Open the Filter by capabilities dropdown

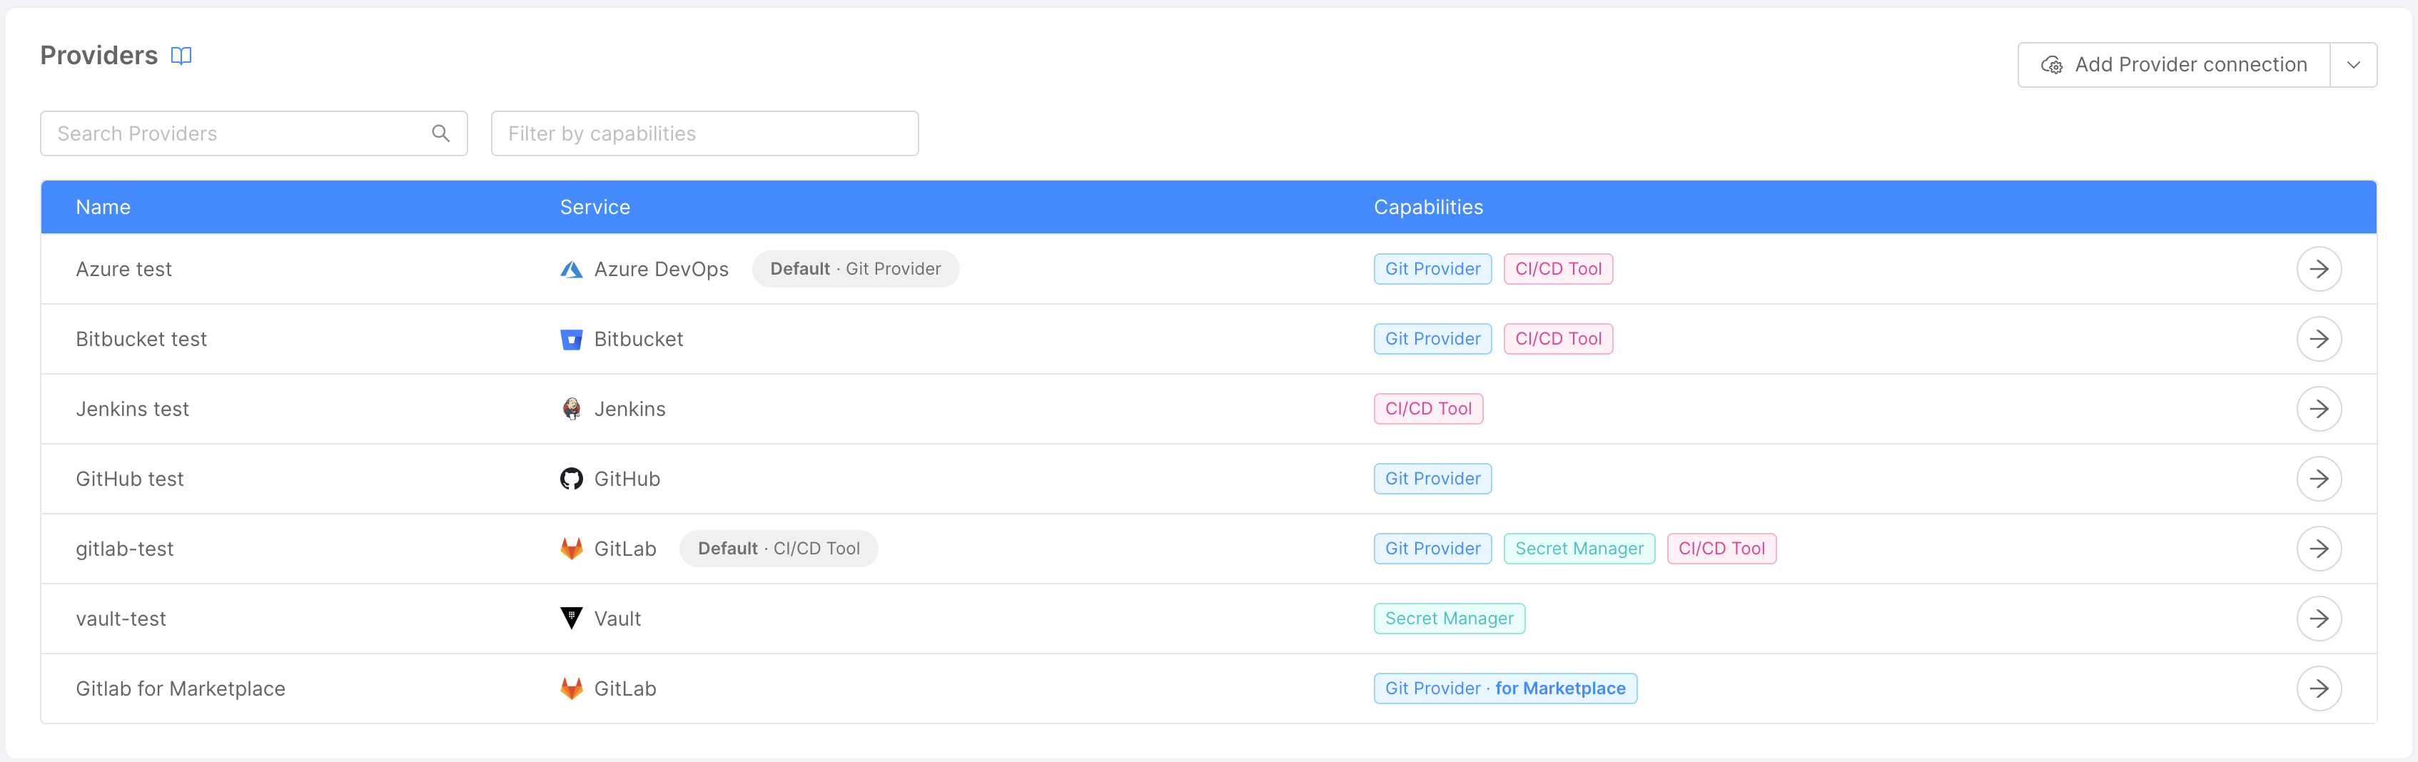(x=704, y=133)
